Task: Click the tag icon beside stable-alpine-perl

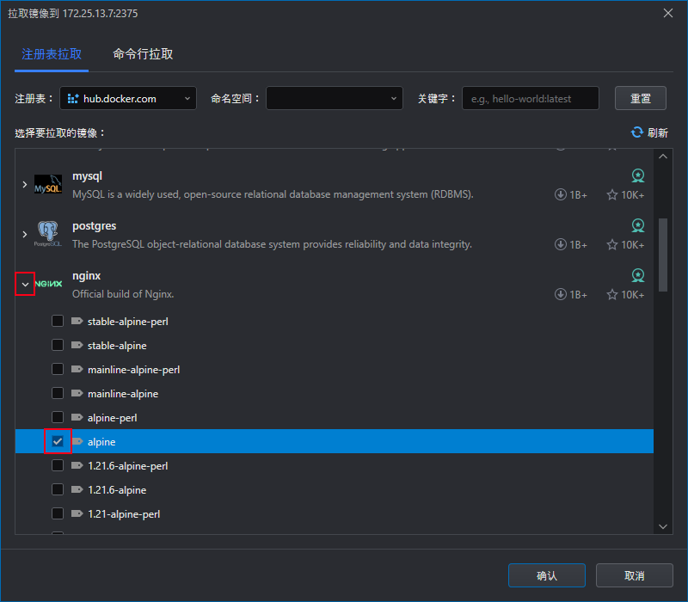Action: (77, 321)
